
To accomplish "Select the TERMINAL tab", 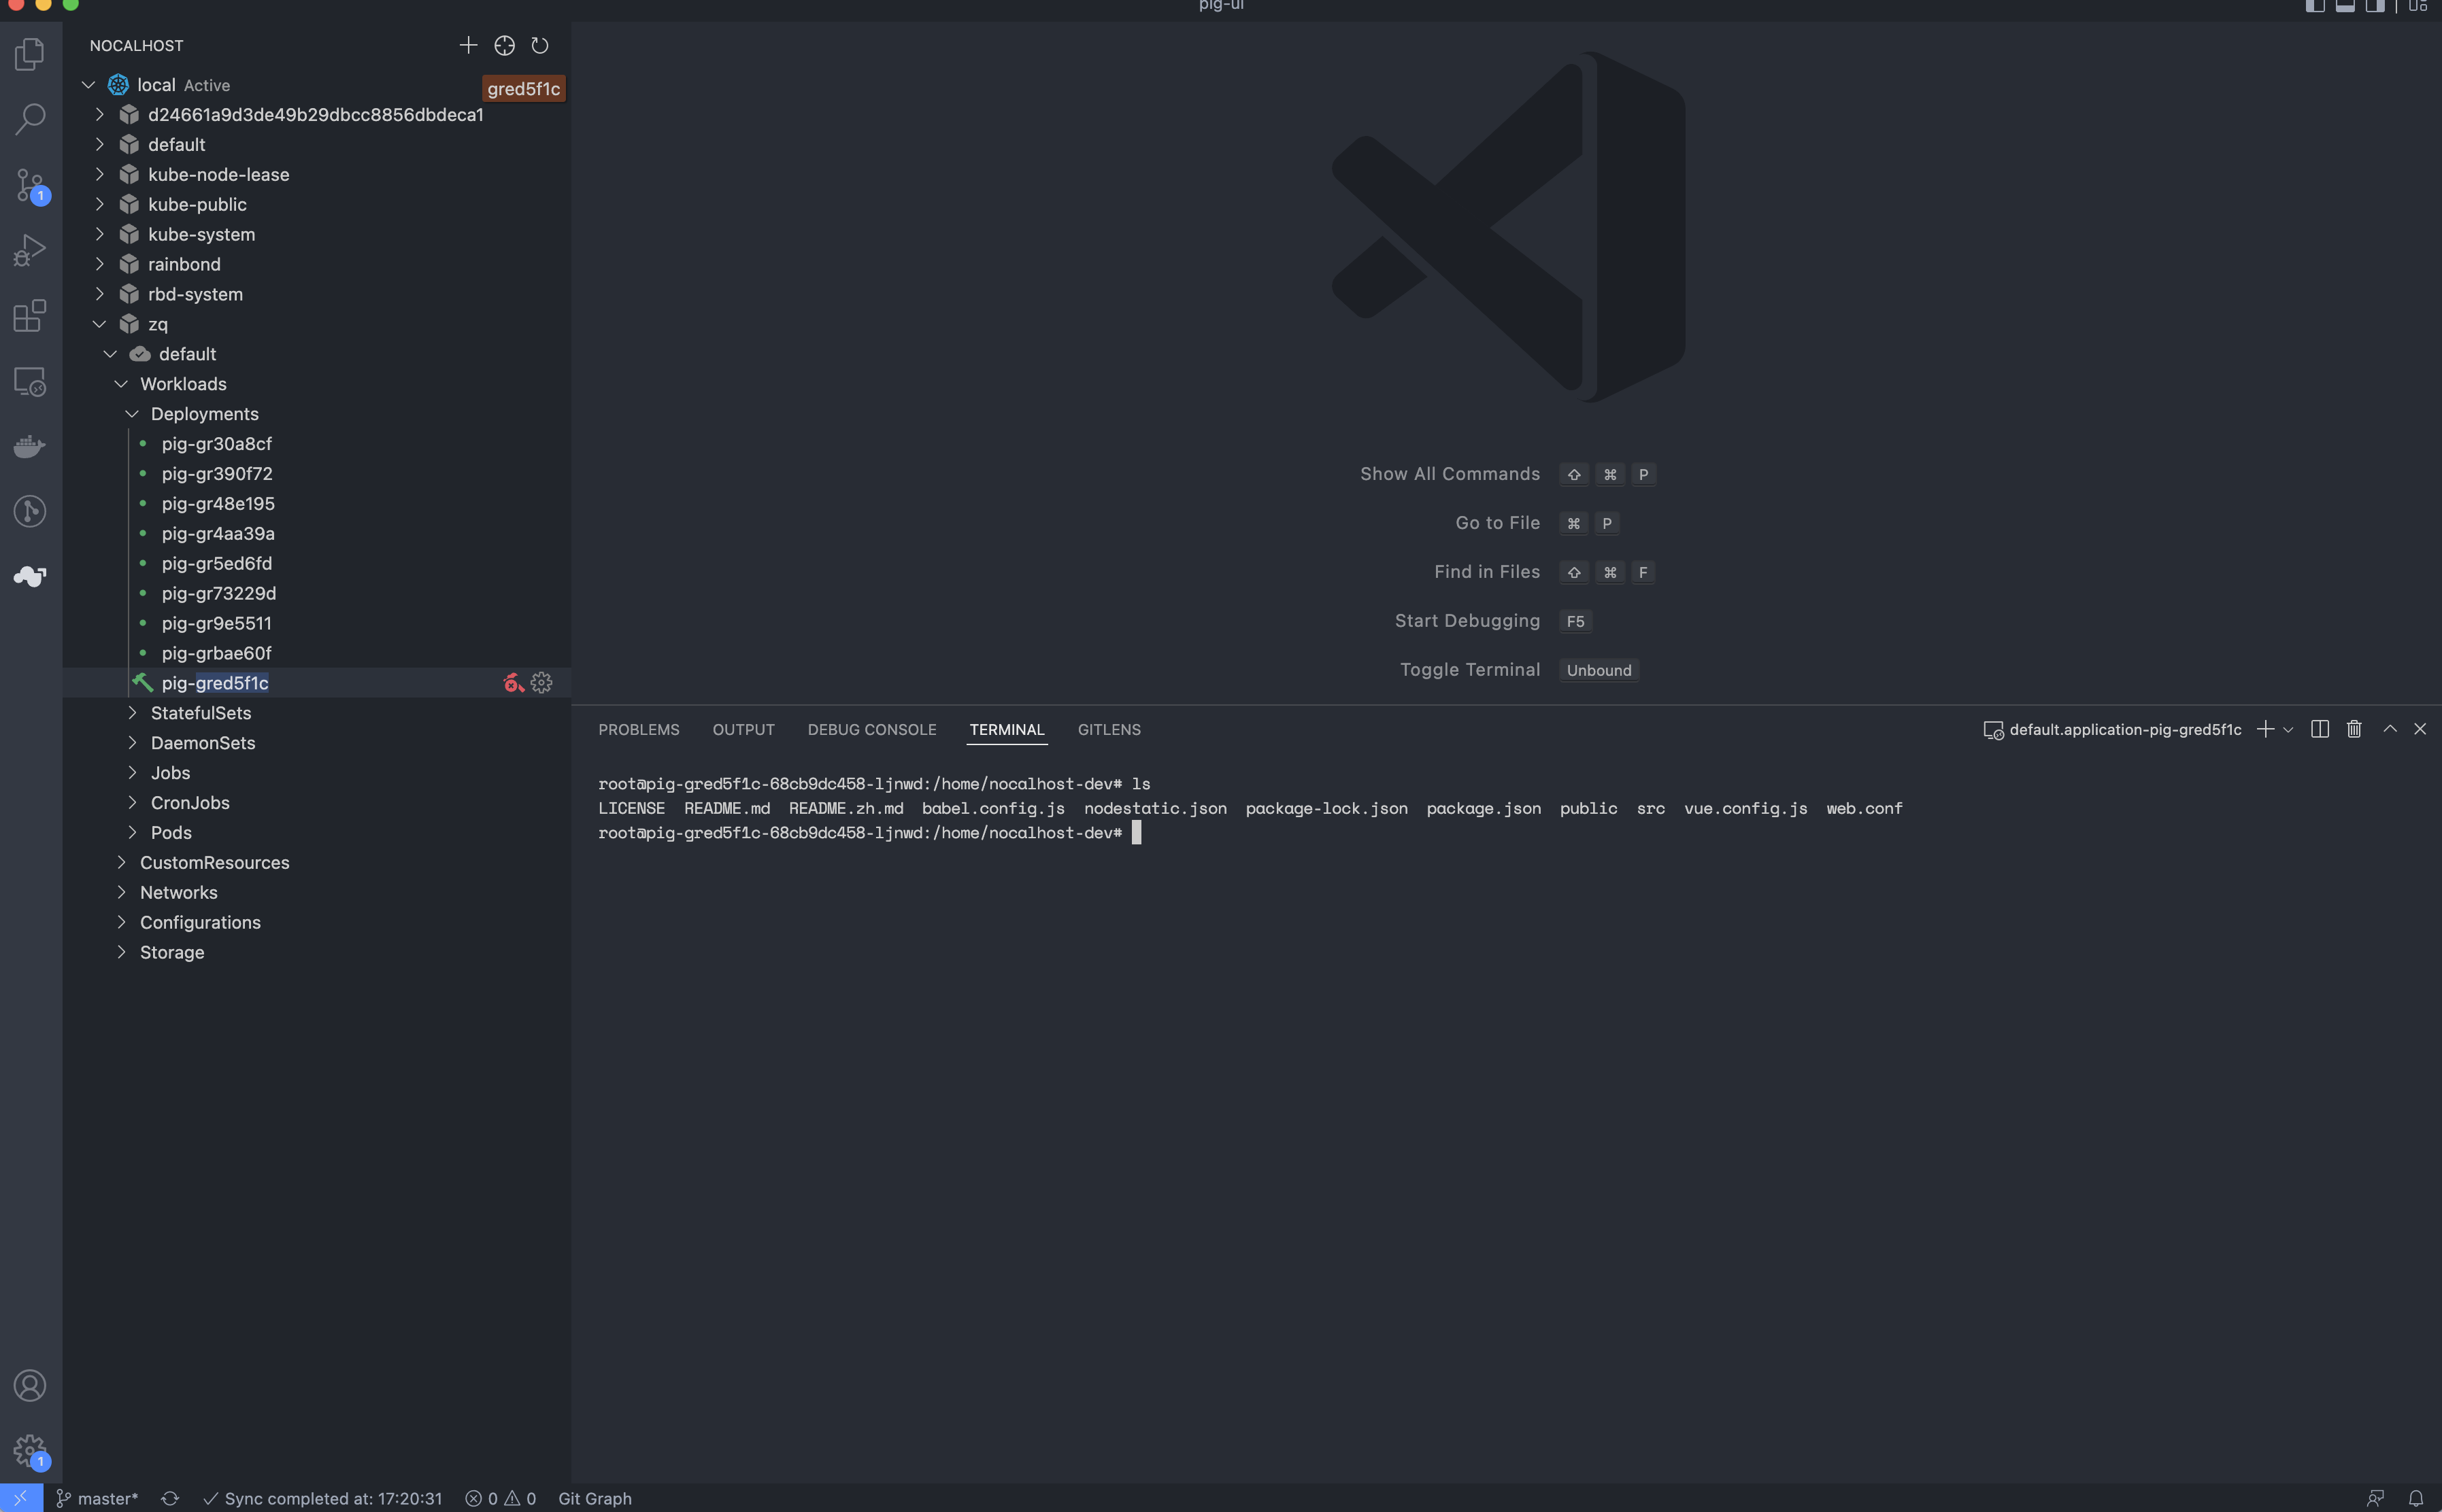I will point(1007,730).
